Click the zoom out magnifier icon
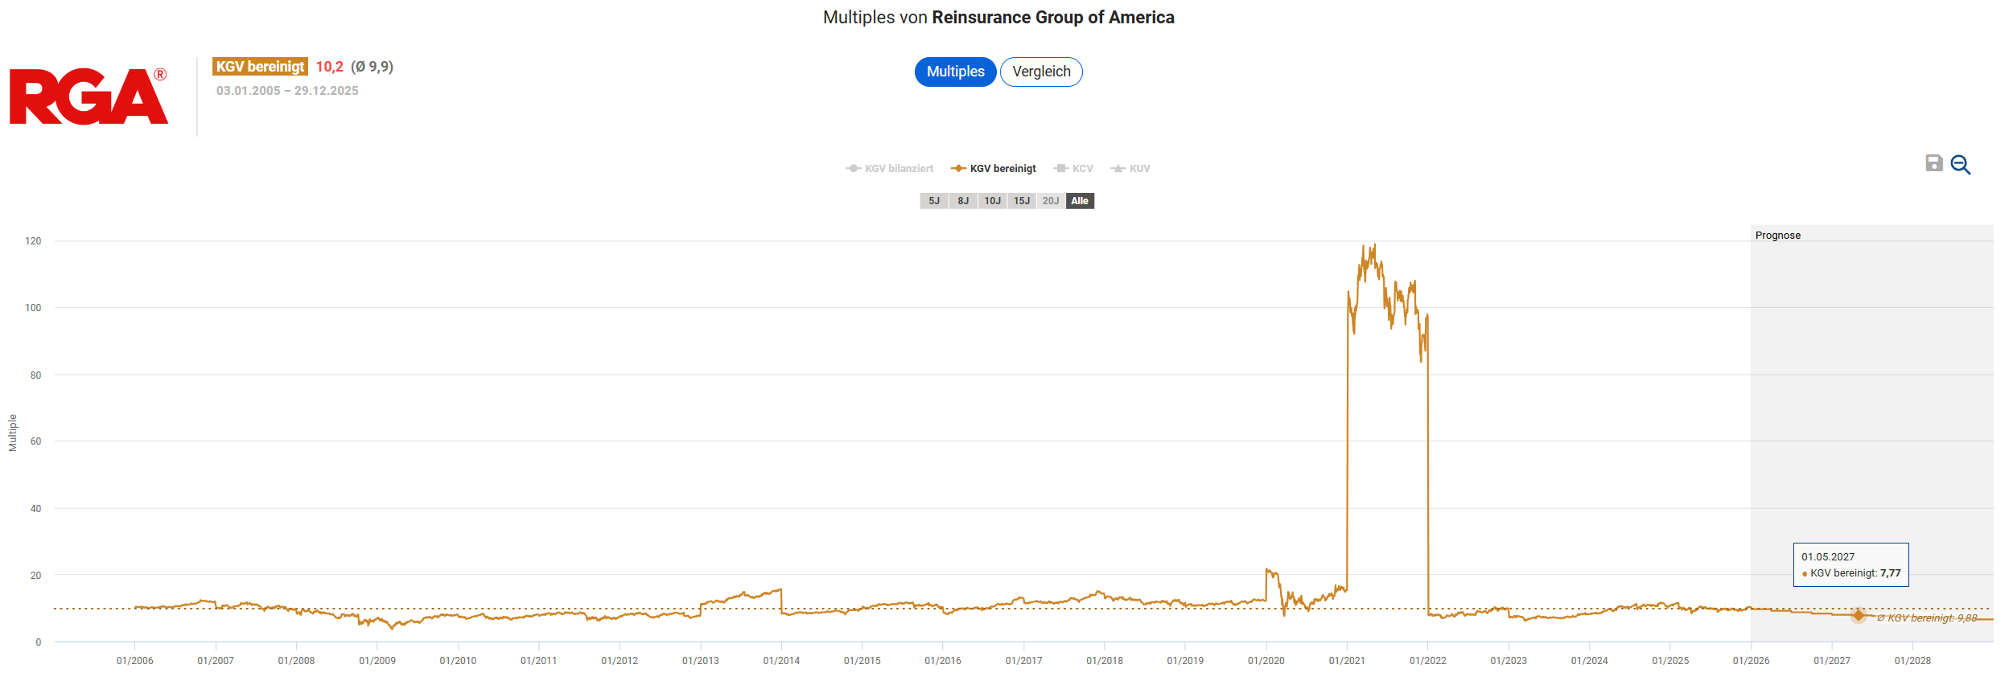The width and height of the screenshot is (2013, 681). point(1961,165)
